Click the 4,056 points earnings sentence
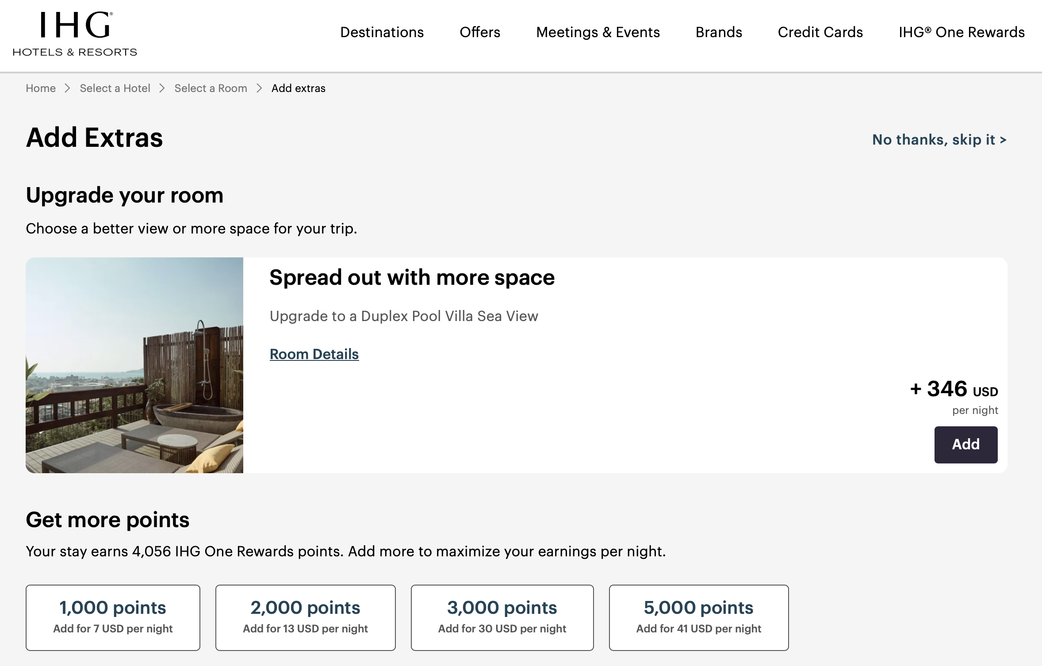 [346, 551]
